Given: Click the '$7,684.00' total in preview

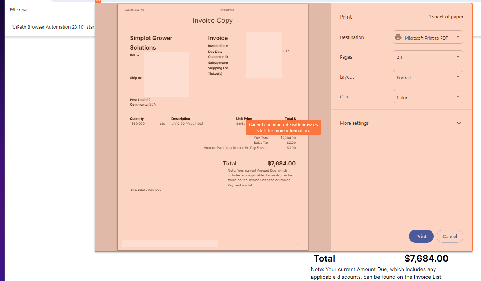Looking at the screenshot, I should click(281, 164).
